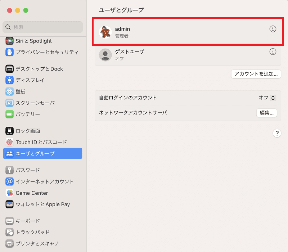288x252 pixels.
Task: Select バッテリー label in sidebar
Action: coord(28,114)
